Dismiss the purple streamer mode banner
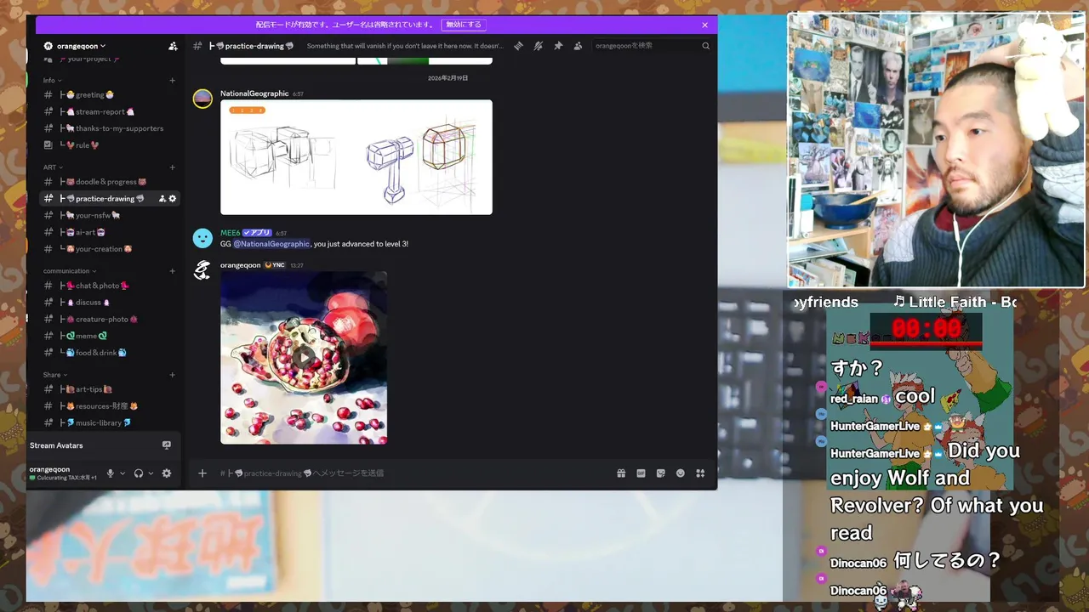This screenshot has height=612, width=1089. pyautogui.click(x=705, y=25)
